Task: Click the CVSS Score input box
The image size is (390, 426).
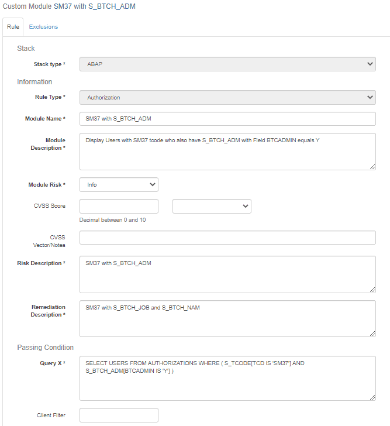Action: click(x=119, y=206)
